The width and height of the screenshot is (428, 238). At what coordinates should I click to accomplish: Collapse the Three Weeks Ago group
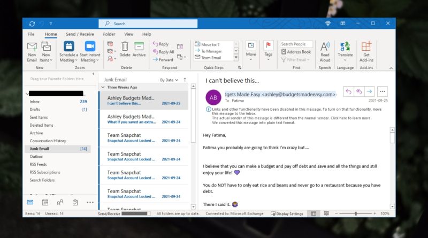point(103,87)
